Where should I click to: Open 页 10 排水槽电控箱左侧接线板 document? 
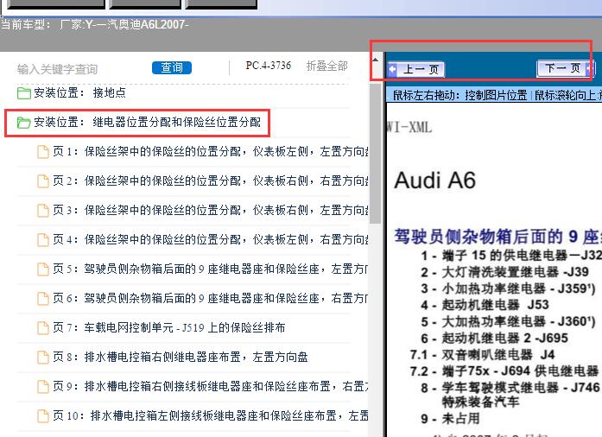tap(211, 415)
